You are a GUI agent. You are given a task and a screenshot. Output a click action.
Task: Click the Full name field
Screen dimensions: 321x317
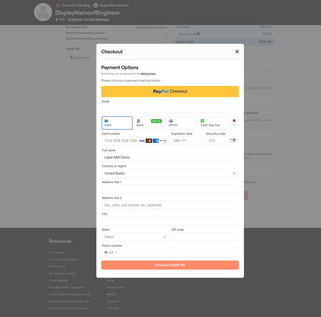[x=170, y=157]
